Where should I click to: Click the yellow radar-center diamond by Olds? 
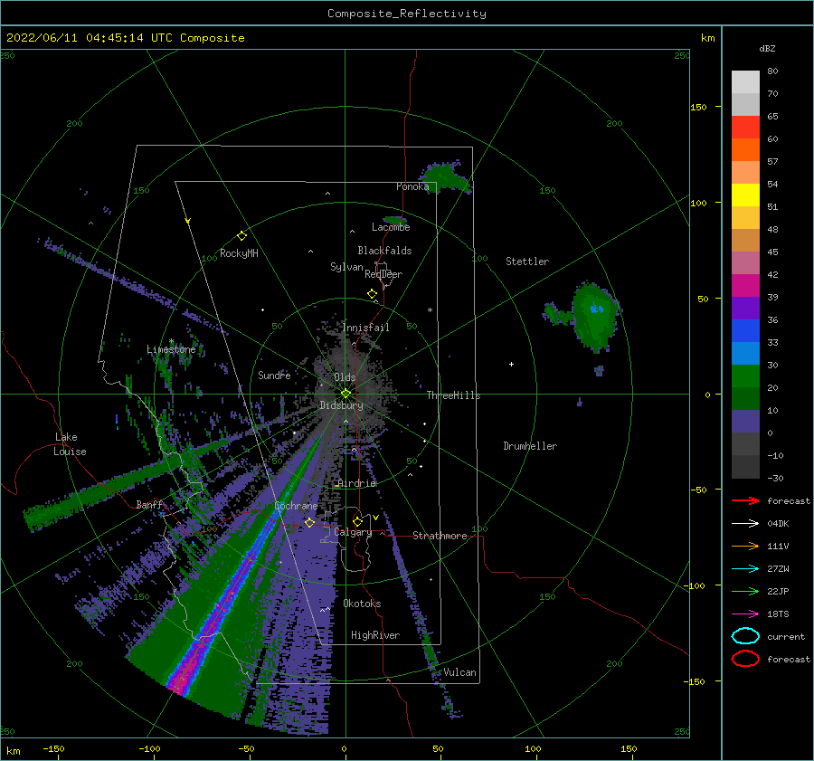coord(345,394)
